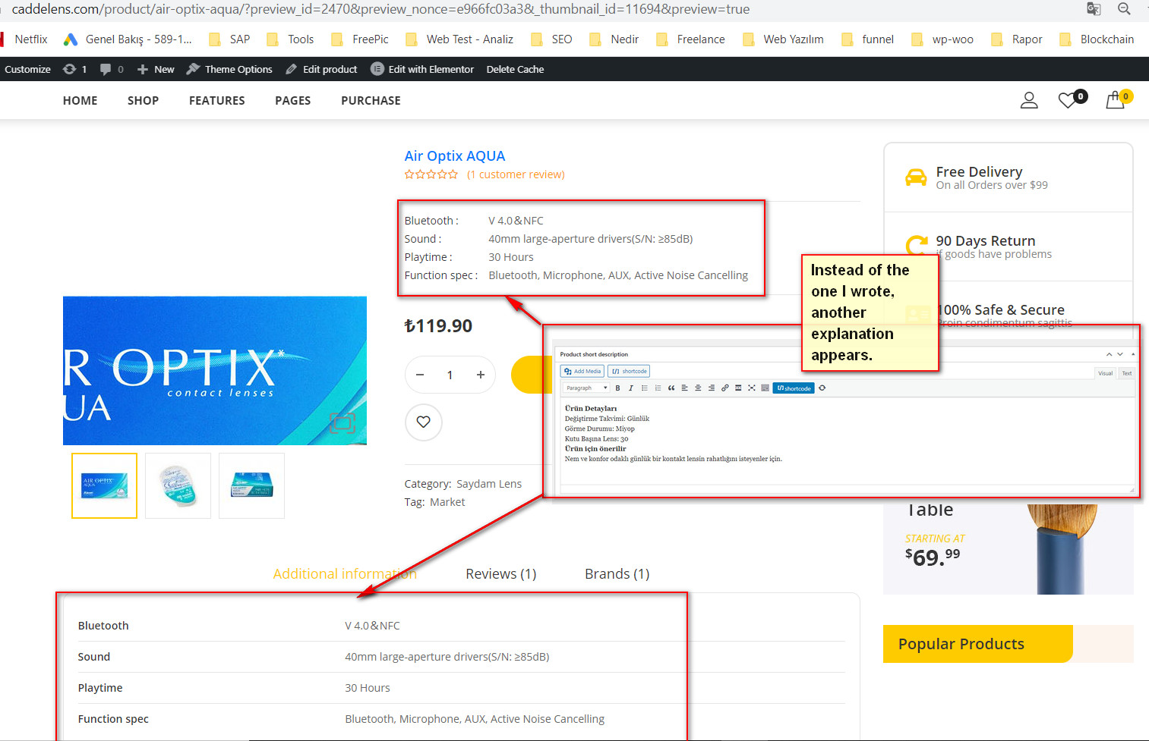Click the Air Optix AQUA title
This screenshot has height=741, width=1149.
(454, 155)
